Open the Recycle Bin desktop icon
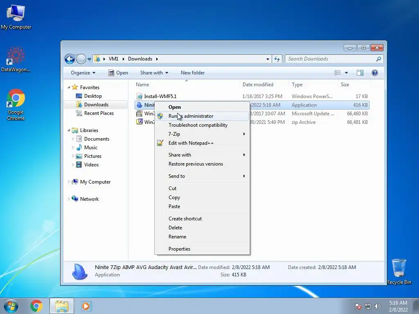419x314 pixels. [399, 271]
